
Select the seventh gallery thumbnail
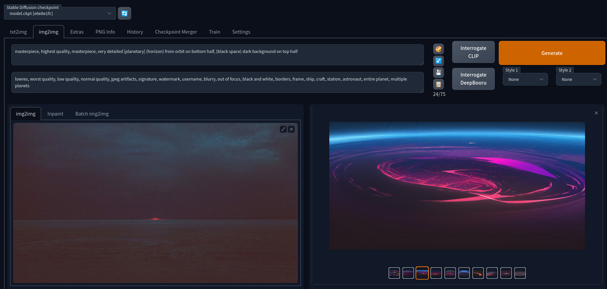(478, 273)
